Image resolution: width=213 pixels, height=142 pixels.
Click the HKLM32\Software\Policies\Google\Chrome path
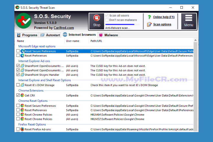[117, 119]
